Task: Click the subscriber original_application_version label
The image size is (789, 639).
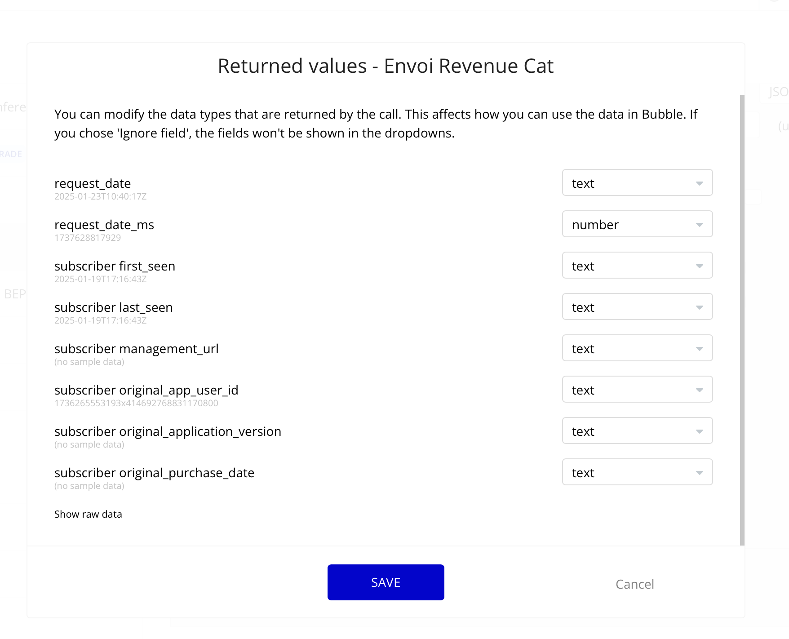Action: (168, 431)
